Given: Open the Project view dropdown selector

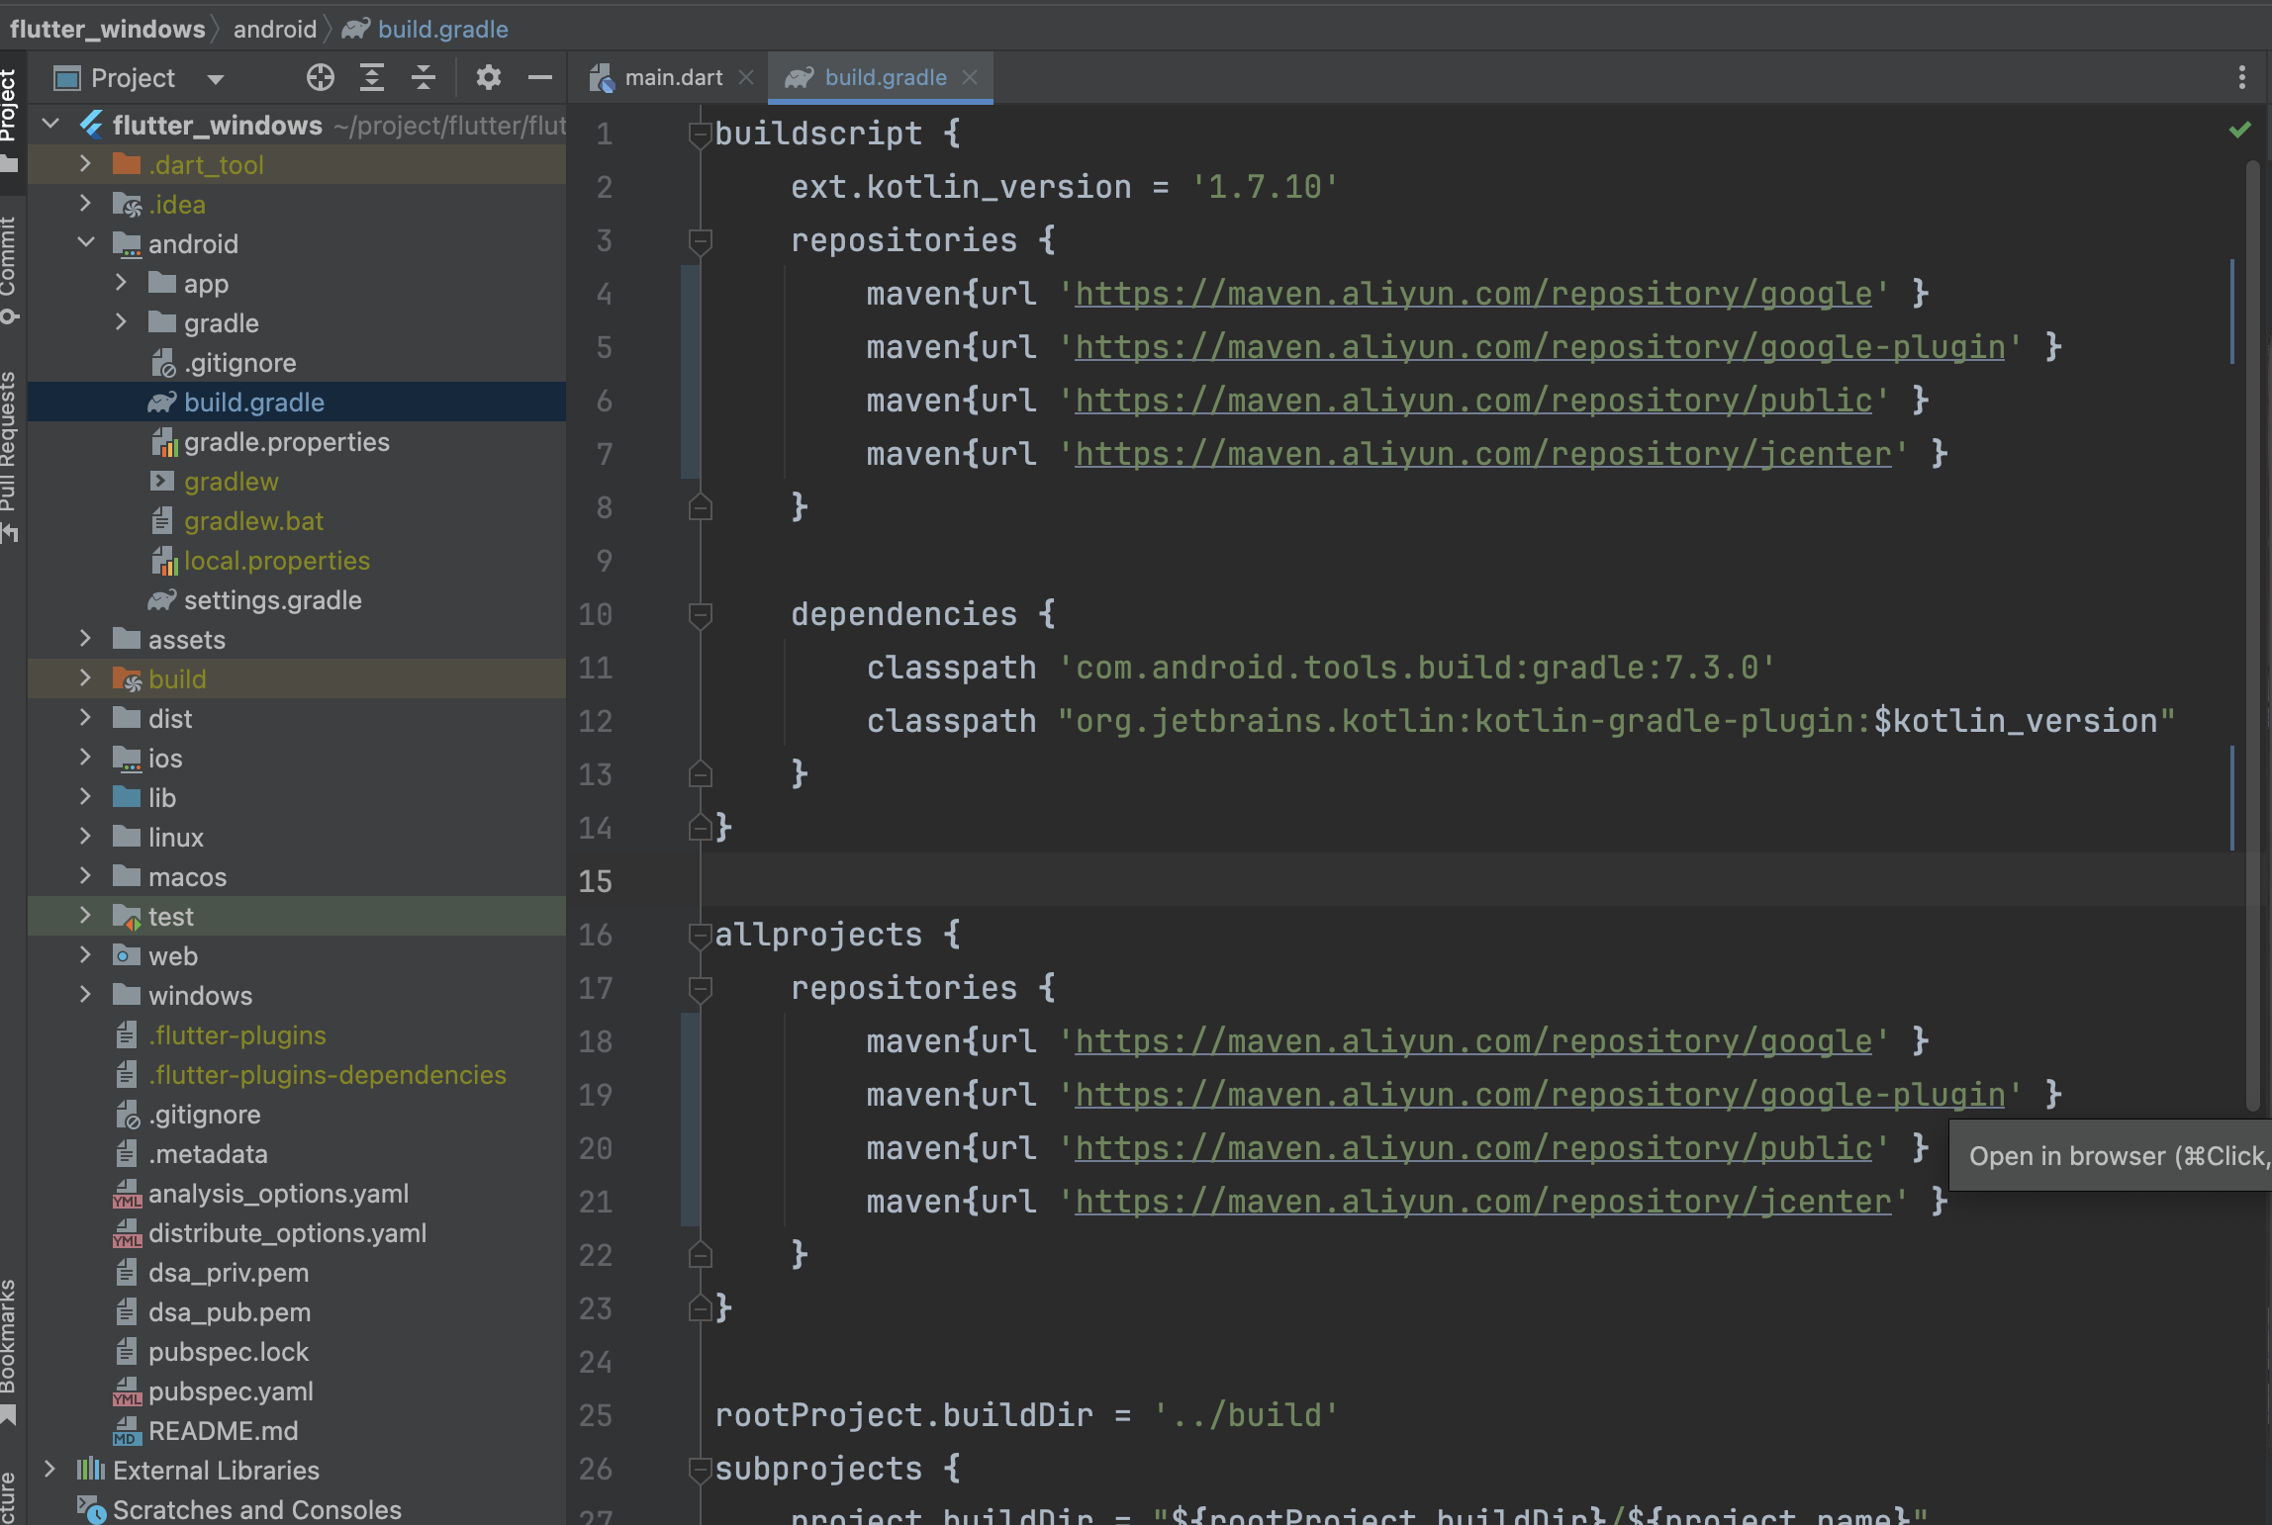Looking at the screenshot, I should (x=215, y=78).
